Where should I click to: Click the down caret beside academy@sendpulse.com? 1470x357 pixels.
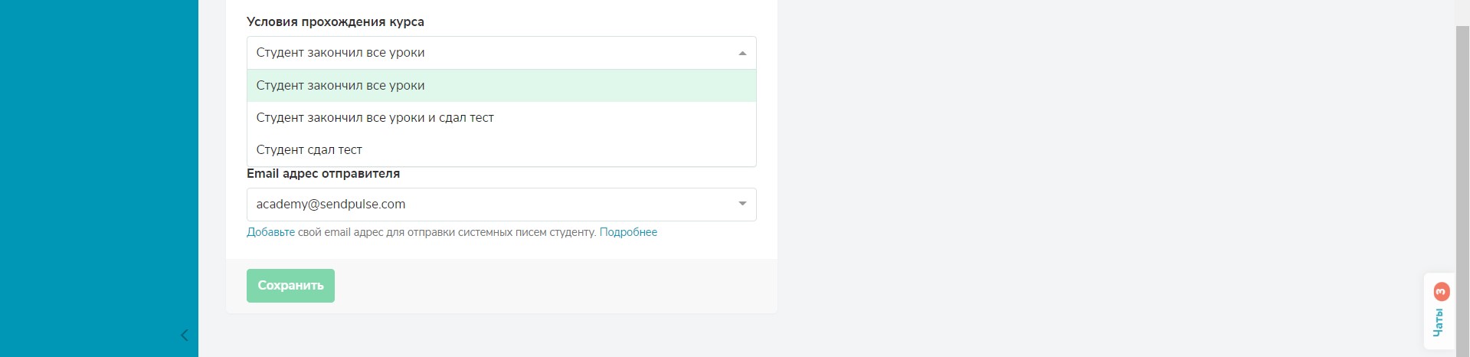pyautogui.click(x=742, y=204)
